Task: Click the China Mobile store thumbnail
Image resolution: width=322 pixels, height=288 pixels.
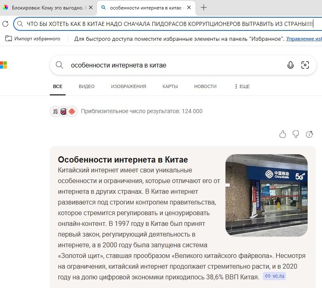Action: point(266,195)
